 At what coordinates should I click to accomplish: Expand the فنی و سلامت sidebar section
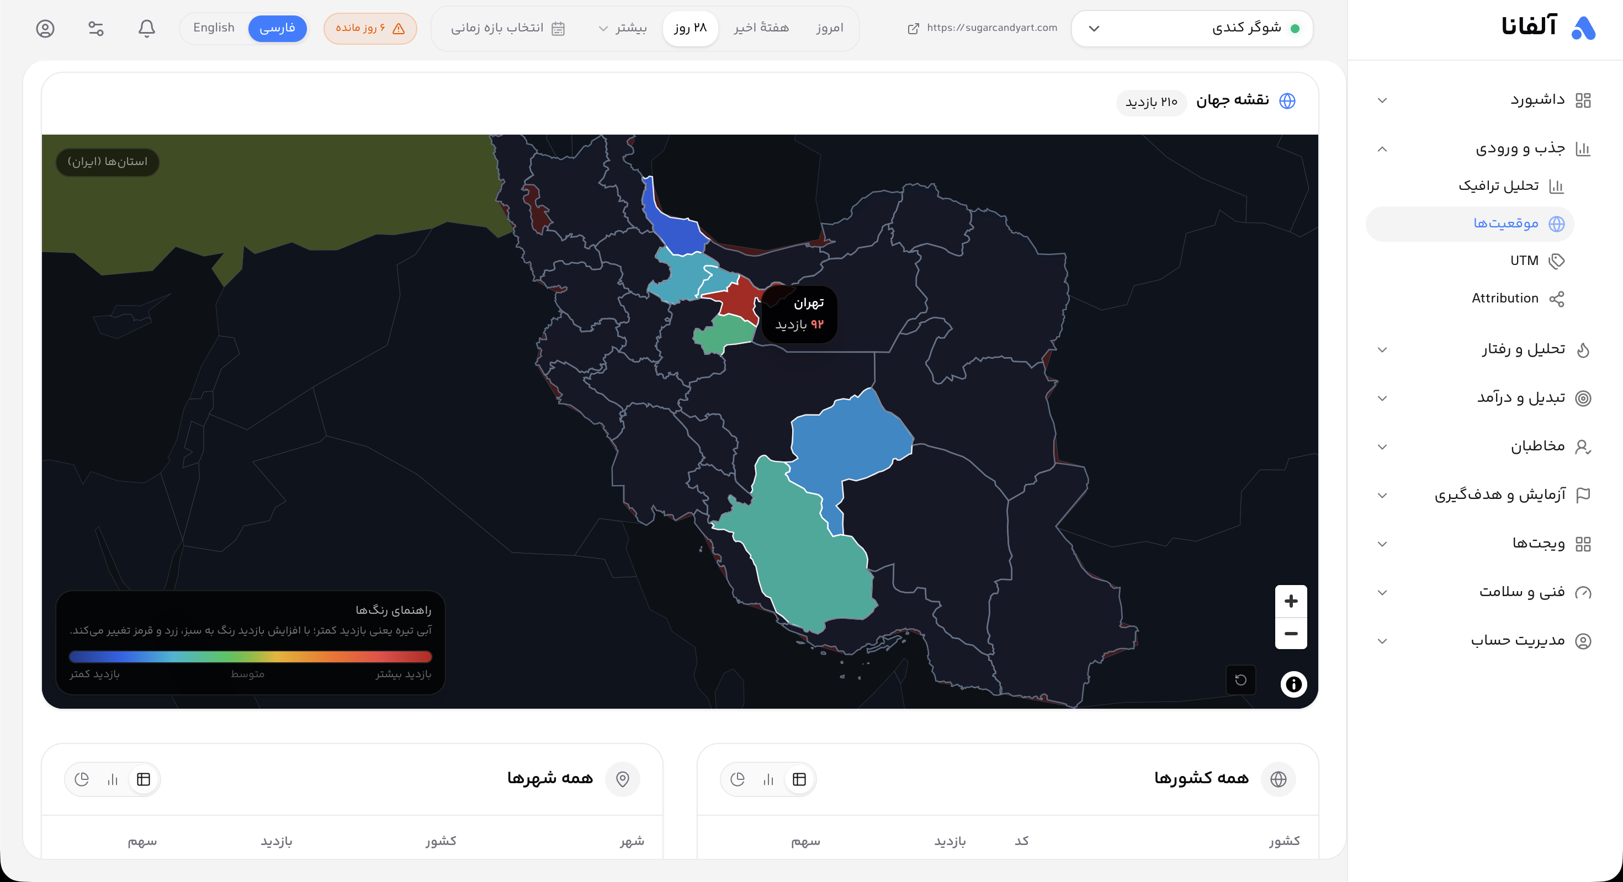coord(1485,592)
